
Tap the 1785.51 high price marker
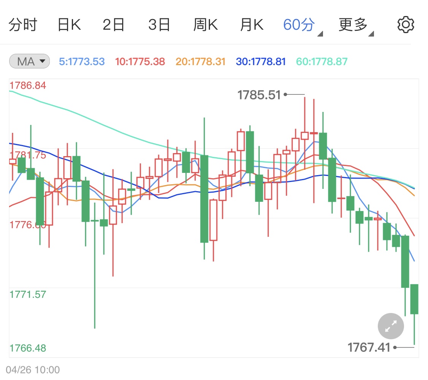259,95
